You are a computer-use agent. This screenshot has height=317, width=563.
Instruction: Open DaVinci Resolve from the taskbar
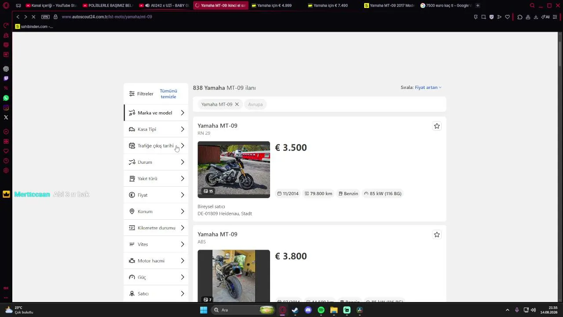click(359, 310)
